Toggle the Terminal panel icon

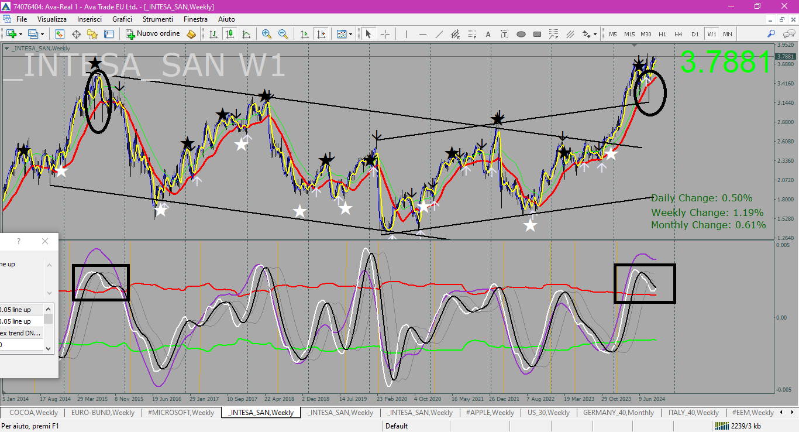coord(108,34)
